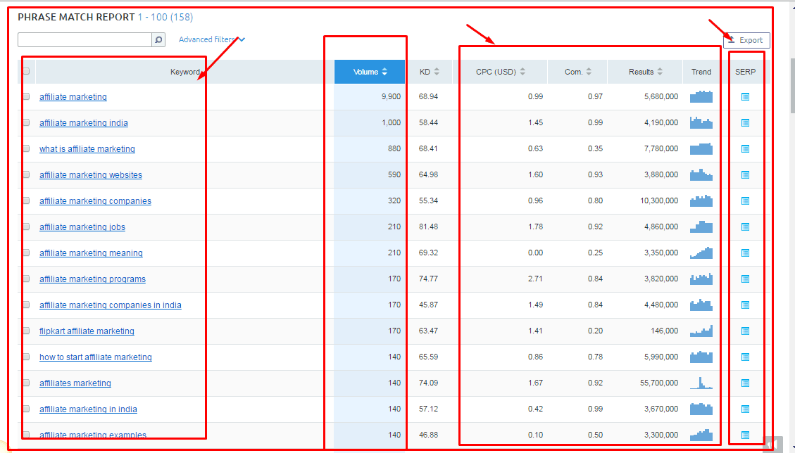Tick checkbox beside affiliate marketing websites
The width and height of the screenshot is (795, 453).
pos(26,174)
